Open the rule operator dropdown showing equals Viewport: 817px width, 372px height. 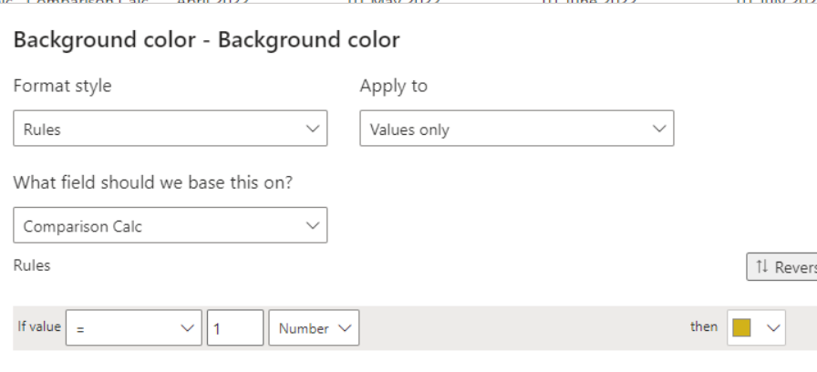(x=134, y=327)
